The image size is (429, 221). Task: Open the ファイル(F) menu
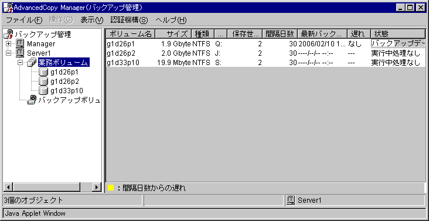coord(25,20)
